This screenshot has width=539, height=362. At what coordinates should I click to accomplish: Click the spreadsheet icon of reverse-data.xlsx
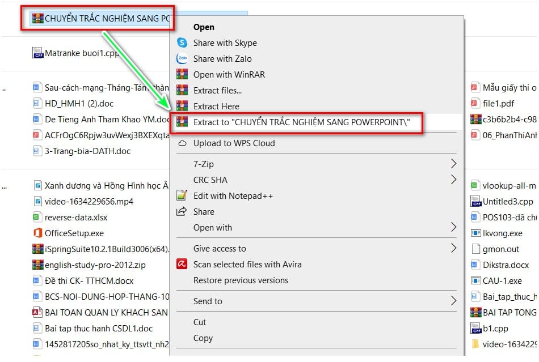(x=36, y=217)
